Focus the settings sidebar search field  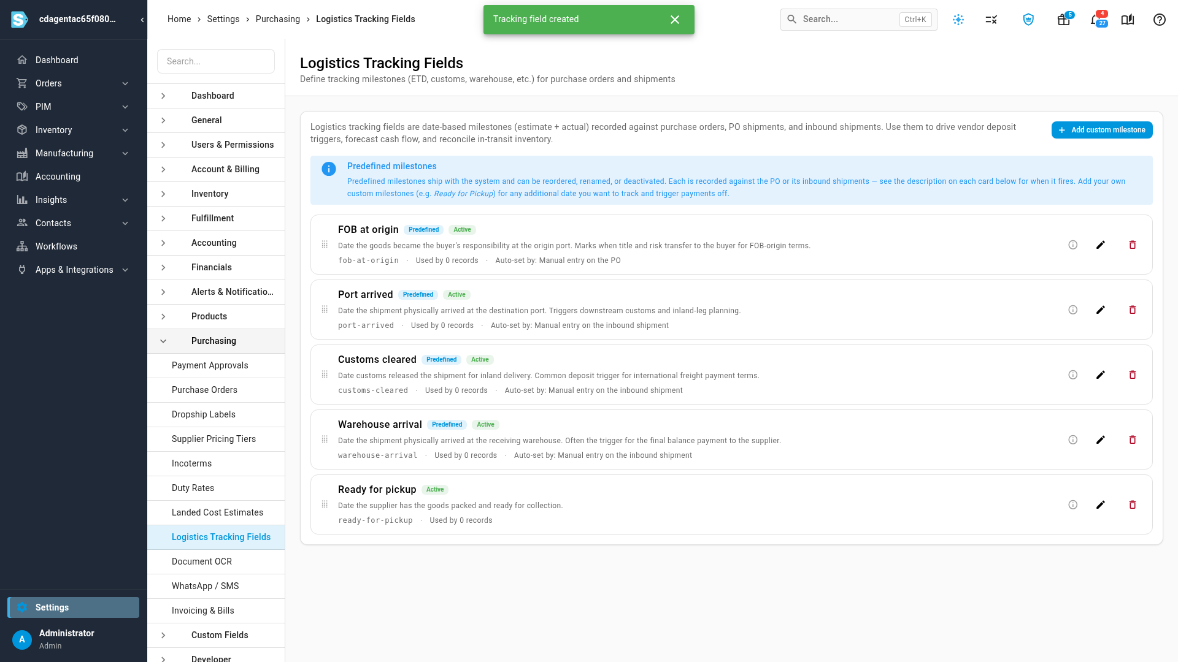tap(216, 61)
